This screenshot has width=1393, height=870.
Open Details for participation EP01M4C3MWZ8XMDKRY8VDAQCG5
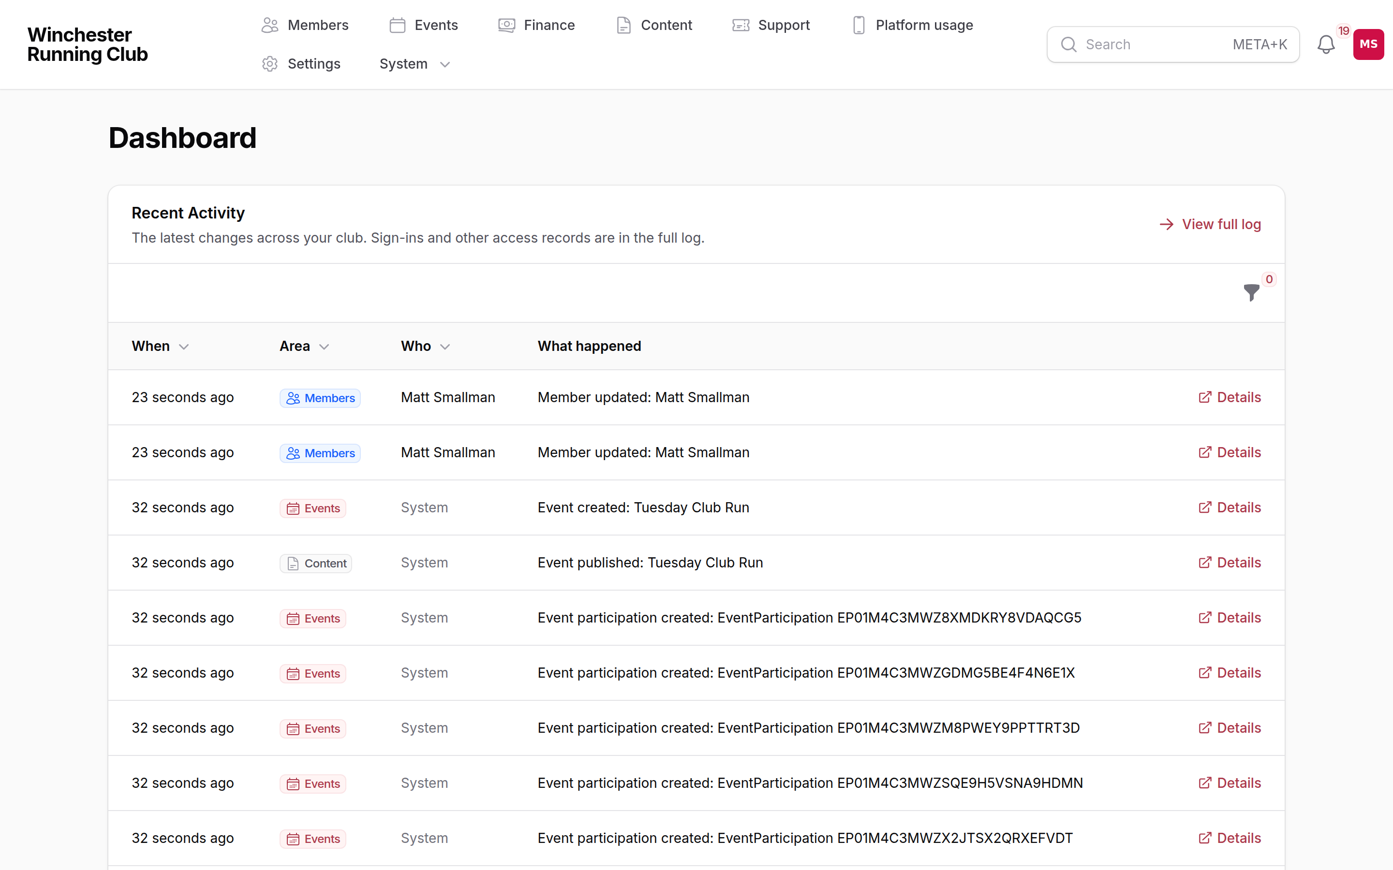[1230, 618]
